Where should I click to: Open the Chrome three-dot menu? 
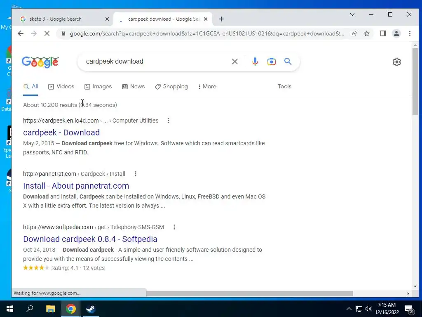point(410,33)
